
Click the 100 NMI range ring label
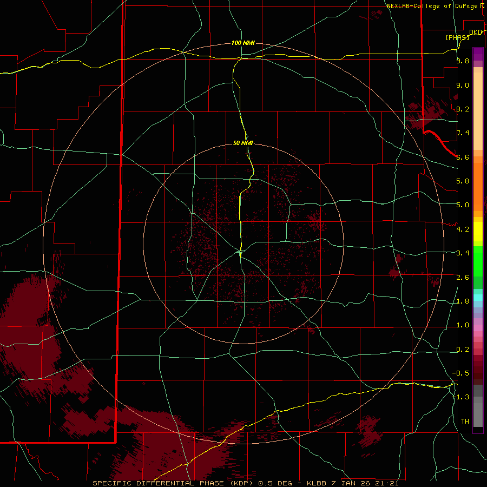pyautogui.click(x=243, y=43)
